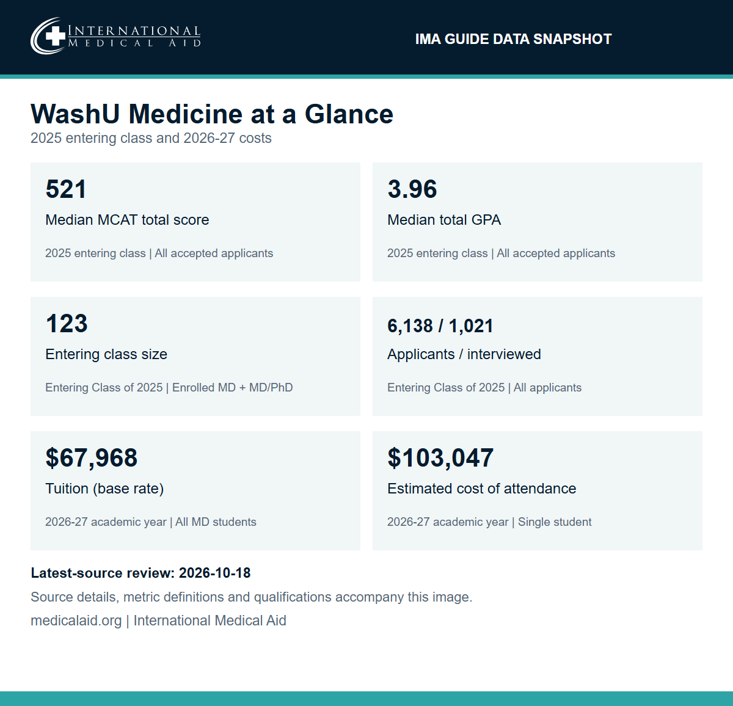Select the 'Median total GPA' label

444,220
